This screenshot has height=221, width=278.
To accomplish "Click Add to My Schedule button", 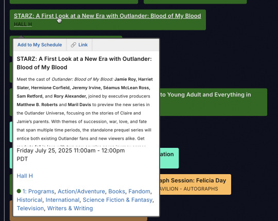I will point(40,45).
